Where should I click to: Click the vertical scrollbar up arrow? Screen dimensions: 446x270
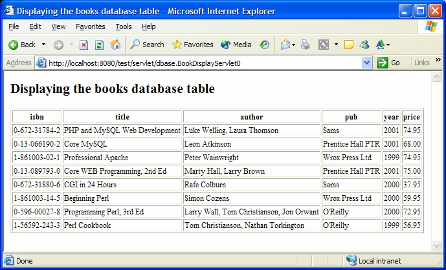point(436,77)
